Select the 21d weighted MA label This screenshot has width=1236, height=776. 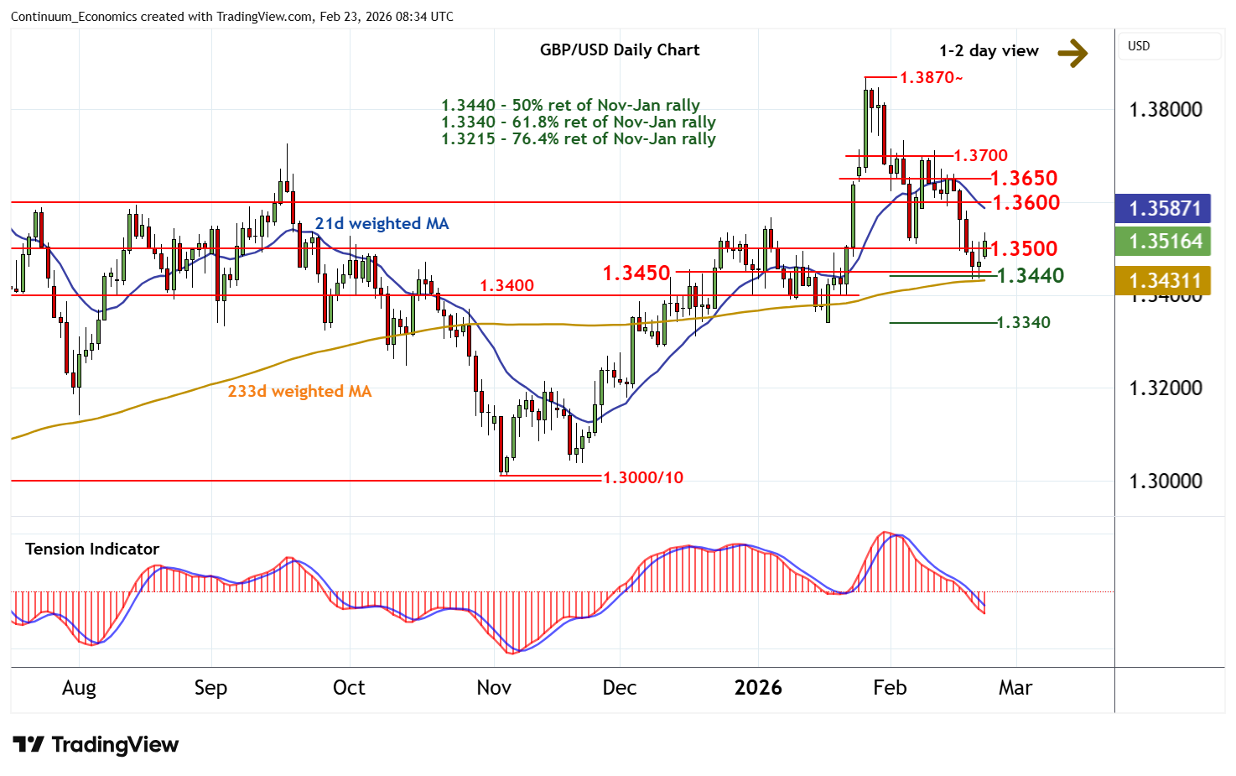pos(382,223)
